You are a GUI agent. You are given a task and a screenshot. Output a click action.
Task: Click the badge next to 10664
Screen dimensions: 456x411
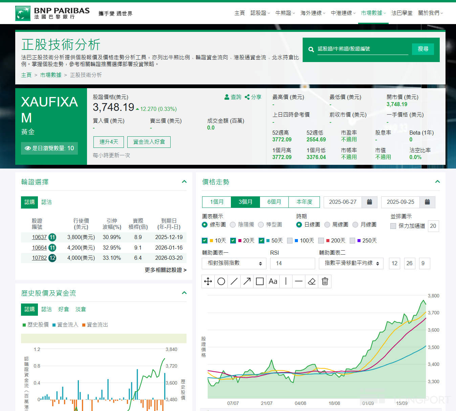[52, 248]
